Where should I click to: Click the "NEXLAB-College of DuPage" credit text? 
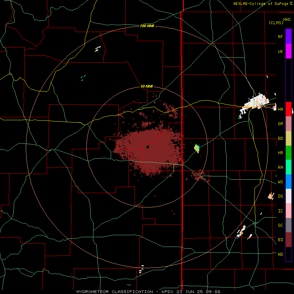261,4
